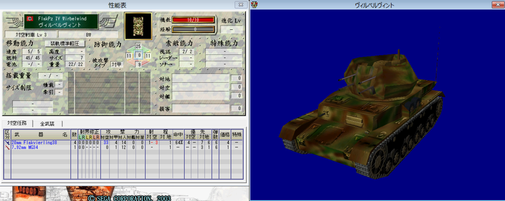Click the 20mm Flakvierling38 weapon type icon
505x201 pixels.
(7, 143)
